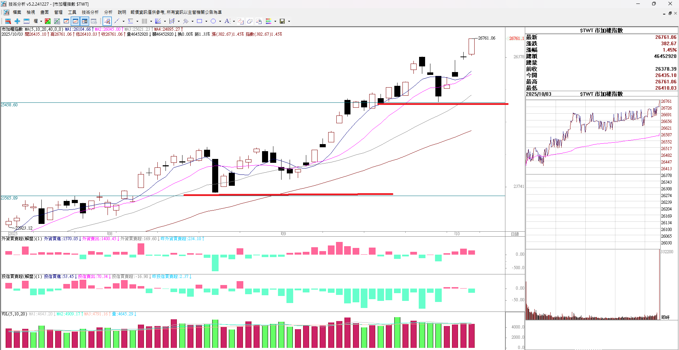Click the latest candlestick labeled 26761.06
The width and height of the screenshot is (679, 350).
point(471,46)
